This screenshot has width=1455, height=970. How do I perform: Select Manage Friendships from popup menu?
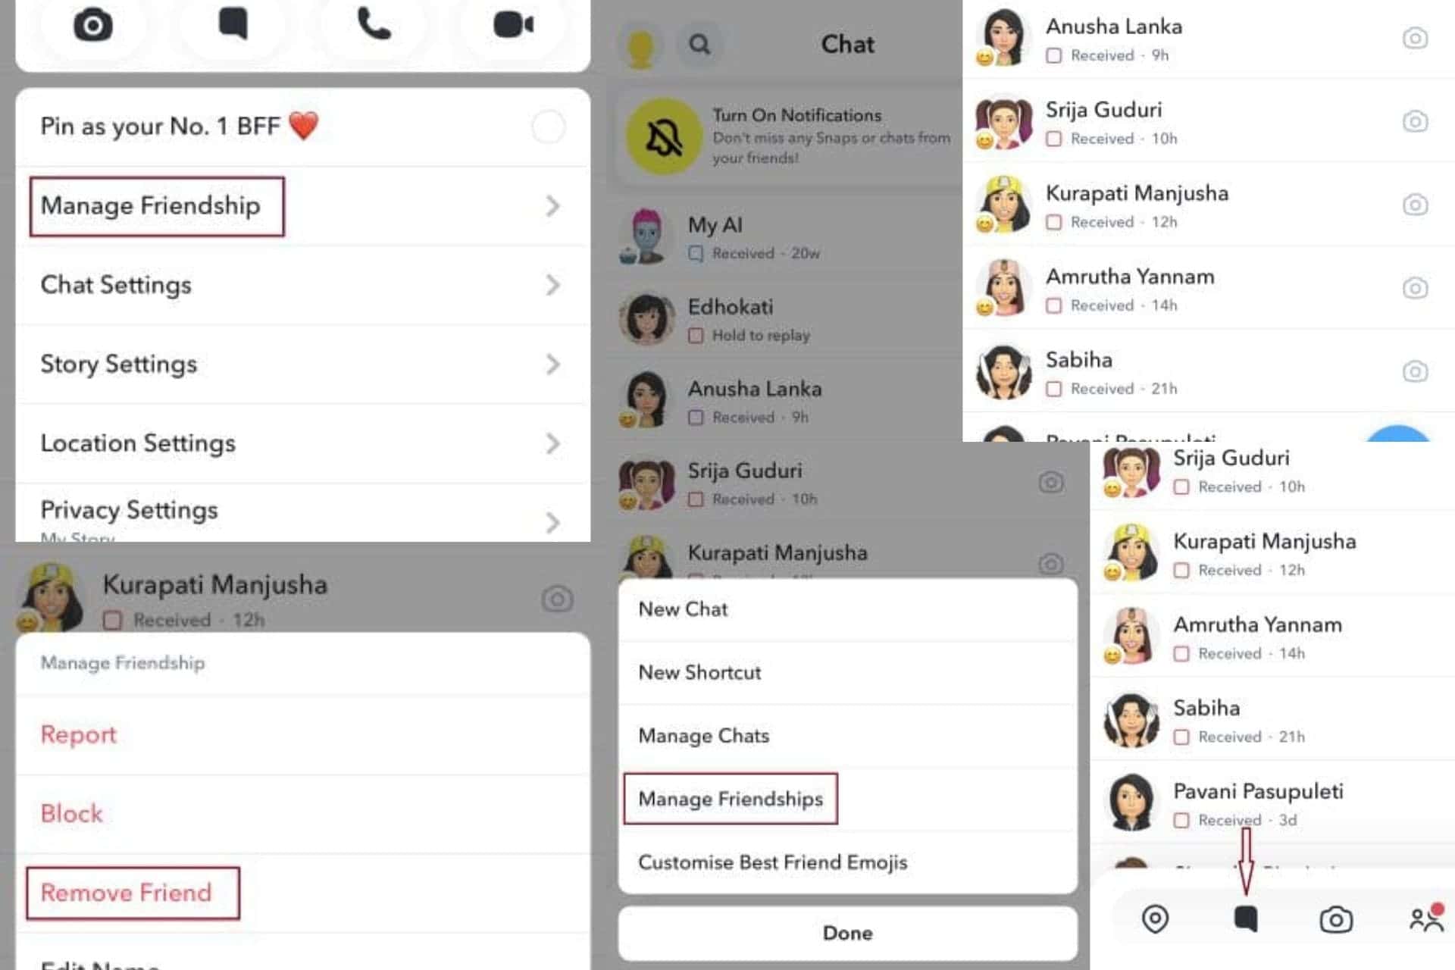point(727,799)
